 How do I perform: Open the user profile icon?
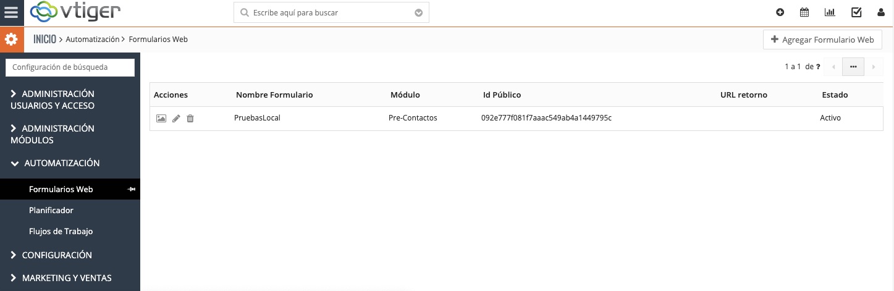881,12
